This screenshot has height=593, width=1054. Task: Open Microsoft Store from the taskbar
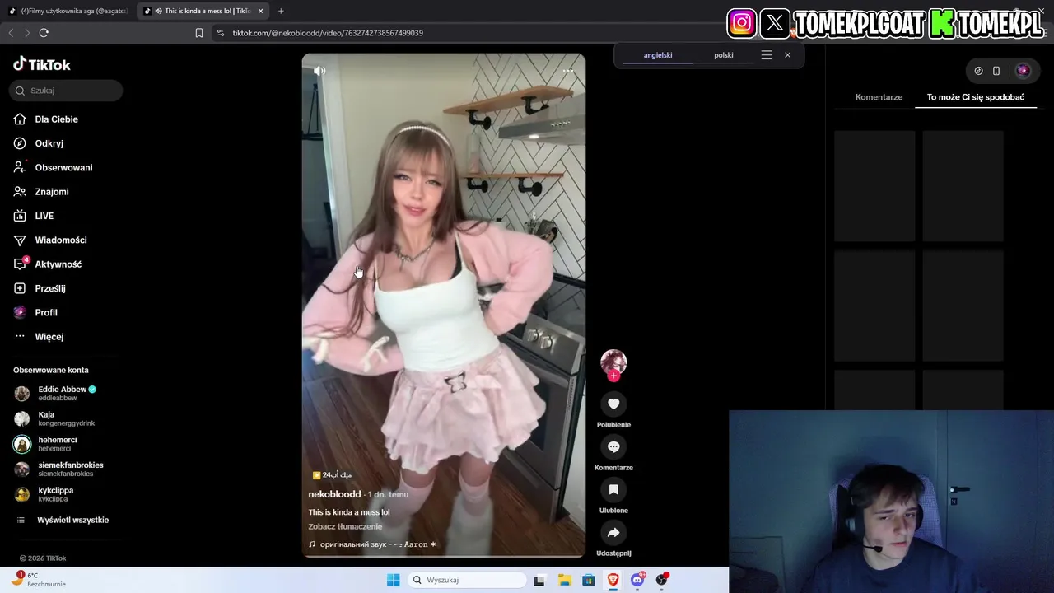(589, 580)
